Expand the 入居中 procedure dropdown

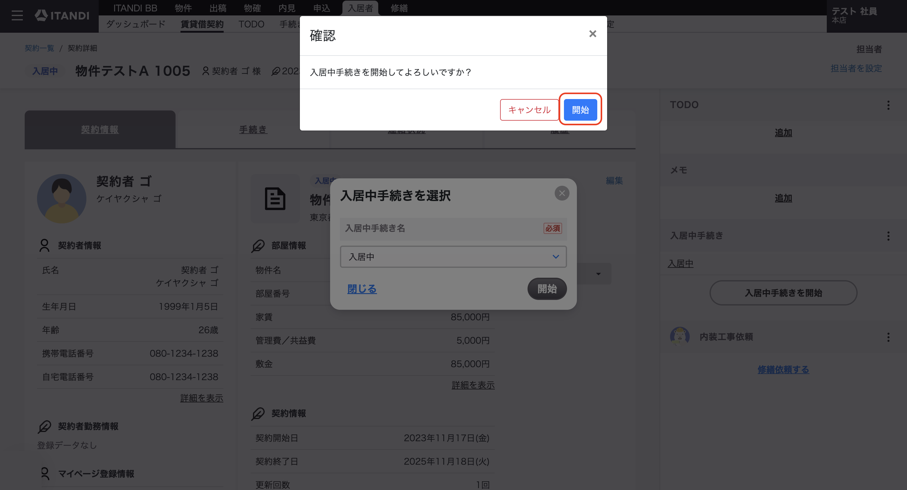pos(453,256)
